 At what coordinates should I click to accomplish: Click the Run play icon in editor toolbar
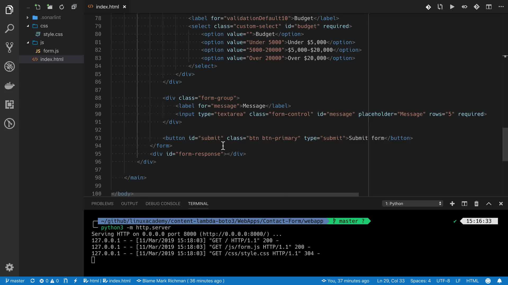(x=452, y=7)
